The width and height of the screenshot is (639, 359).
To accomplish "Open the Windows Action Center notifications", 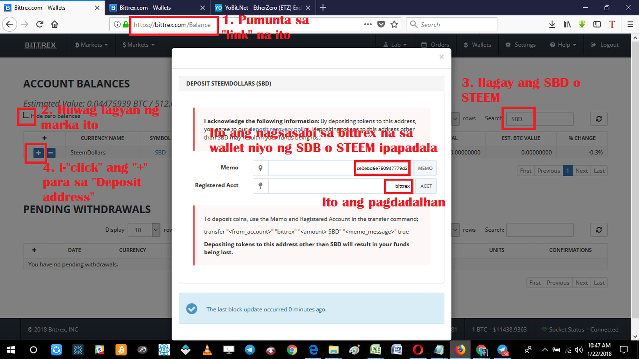I will tap(623, 349).
